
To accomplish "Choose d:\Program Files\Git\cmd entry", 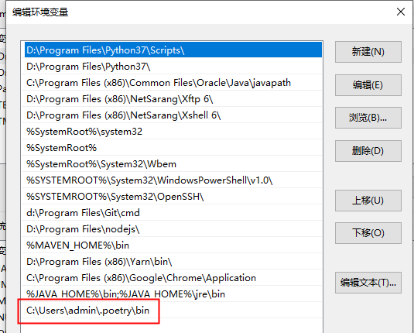I will click(172, 213).
